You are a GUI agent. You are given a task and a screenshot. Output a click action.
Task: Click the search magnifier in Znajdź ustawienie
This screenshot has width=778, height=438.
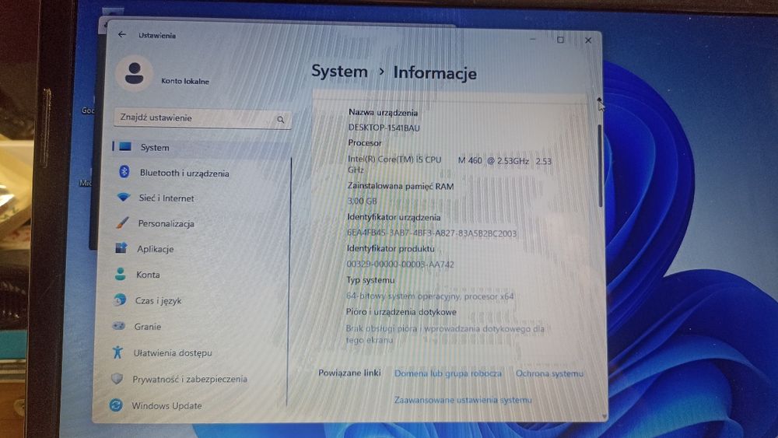point(280,120)
